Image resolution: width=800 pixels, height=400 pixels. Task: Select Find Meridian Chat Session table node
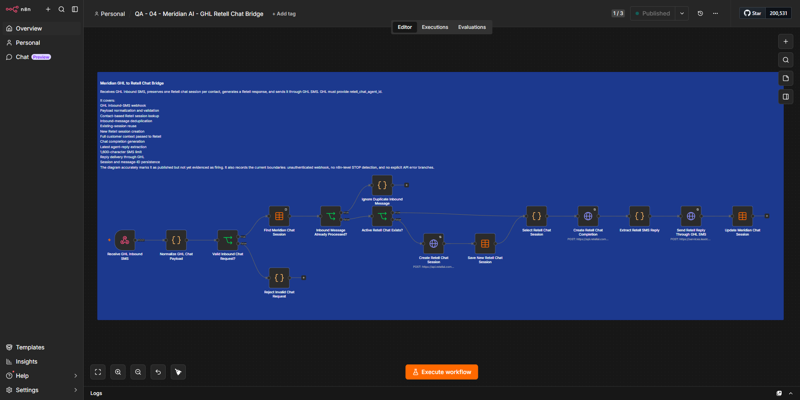coord(279,216)
